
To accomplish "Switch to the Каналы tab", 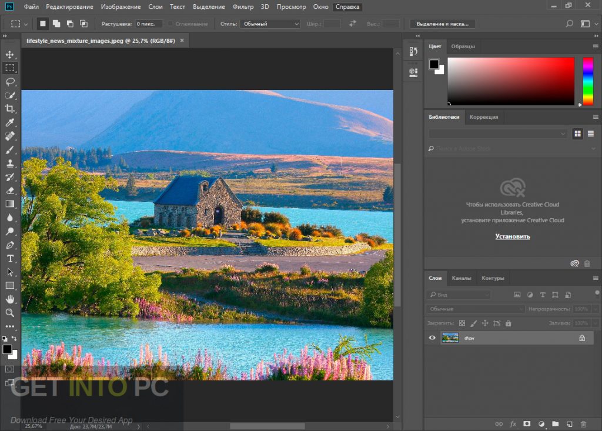I will (461, 278).
